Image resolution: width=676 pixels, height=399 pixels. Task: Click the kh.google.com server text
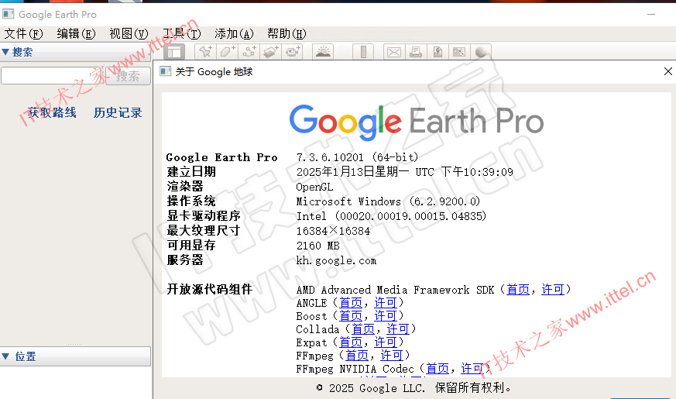coord(336,260)
